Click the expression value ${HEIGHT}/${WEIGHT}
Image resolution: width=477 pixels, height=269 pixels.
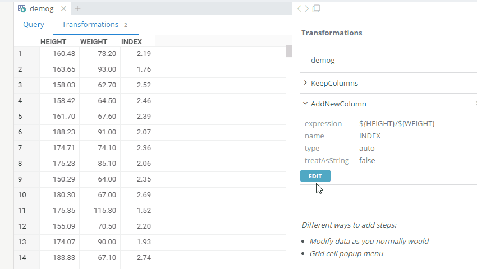(x=397, y=123)
